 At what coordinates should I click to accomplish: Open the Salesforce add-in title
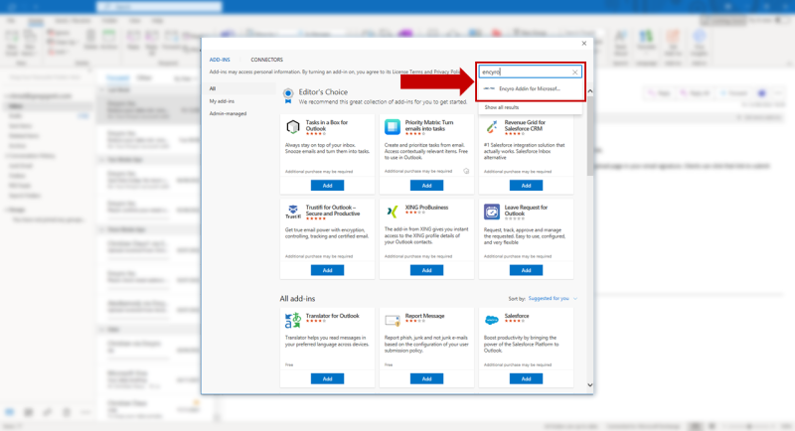(x=516, y=316)
